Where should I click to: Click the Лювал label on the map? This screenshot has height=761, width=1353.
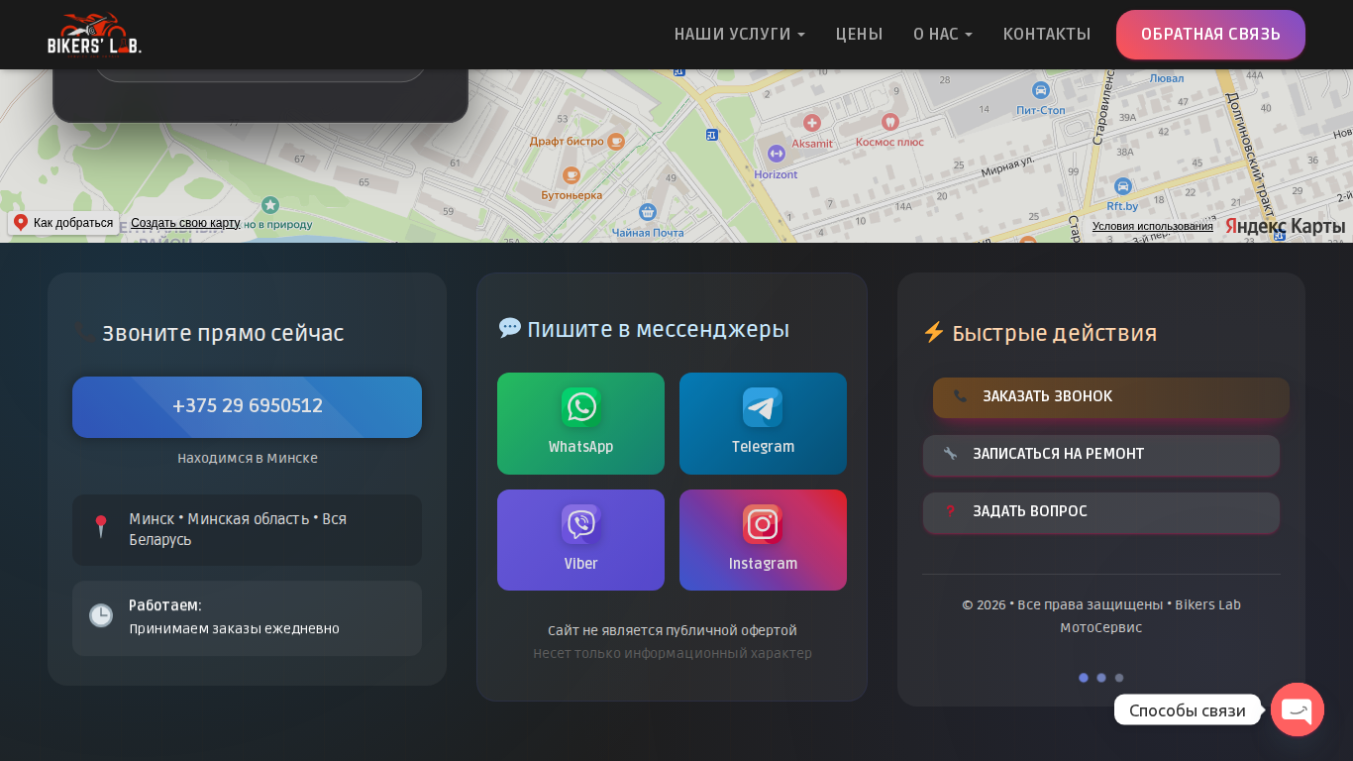point(1167,78)
